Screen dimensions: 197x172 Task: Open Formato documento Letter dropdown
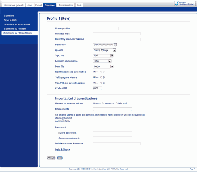coord(102,61)
